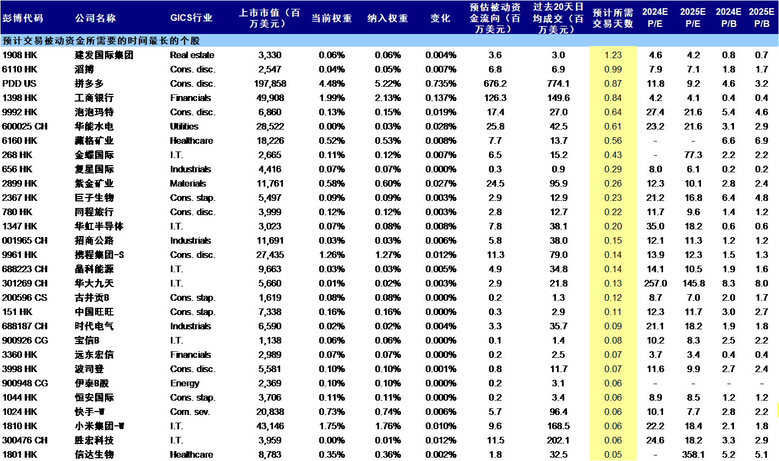Select the bottom yellow cell showing 0.05
The width and height of the screenshot is (779, 461).
pyautogui.click(x=613, y=454)
